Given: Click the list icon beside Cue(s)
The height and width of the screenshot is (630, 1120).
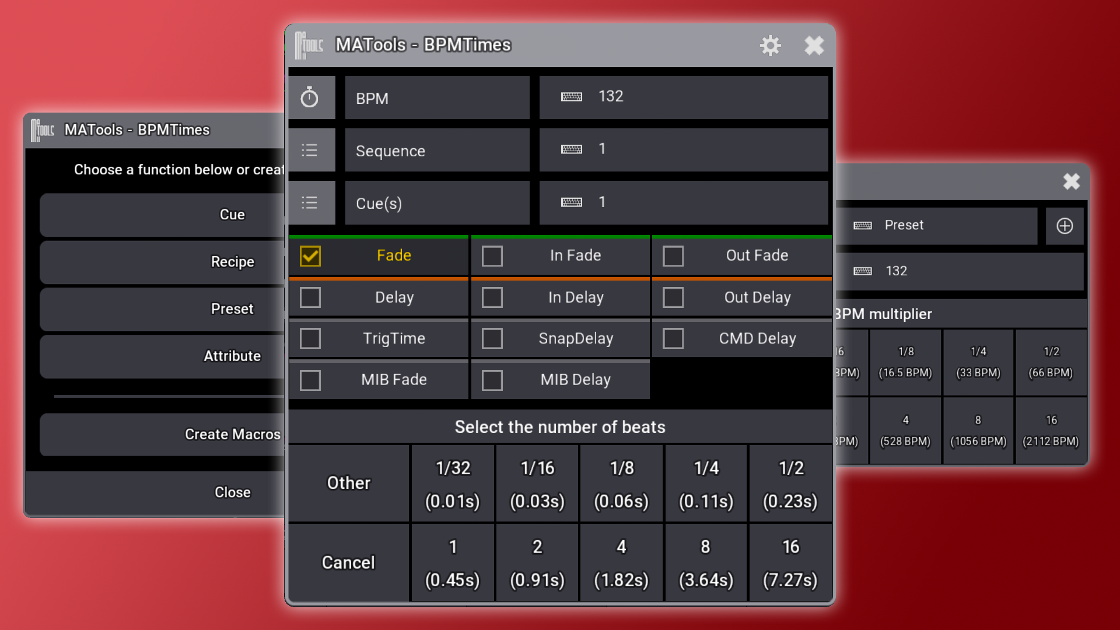Looking at the screenshot, I should [310, 202].
